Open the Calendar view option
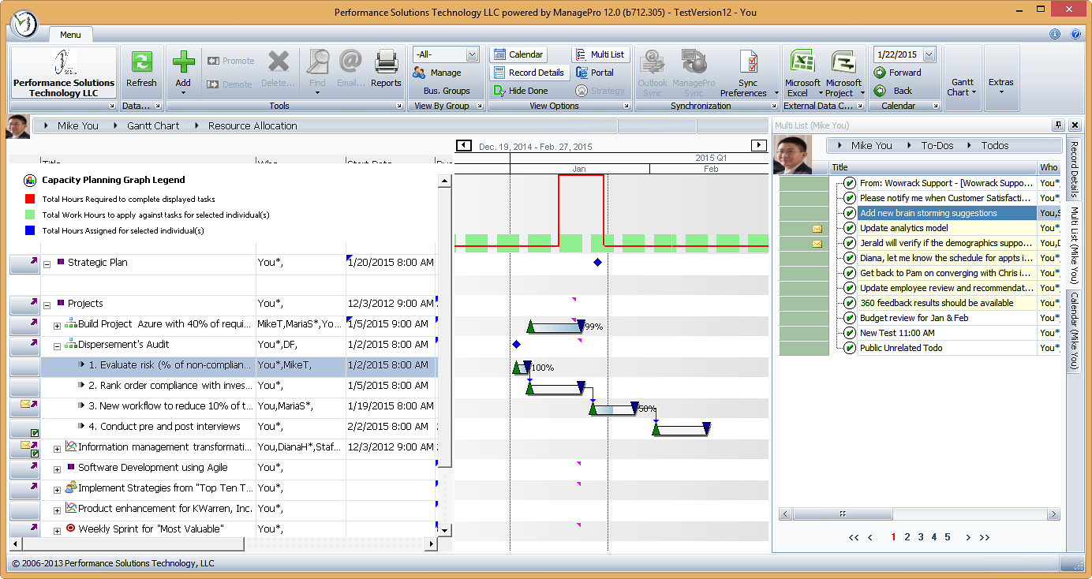This screenshot has width=1092, height=579. (518, 54)
